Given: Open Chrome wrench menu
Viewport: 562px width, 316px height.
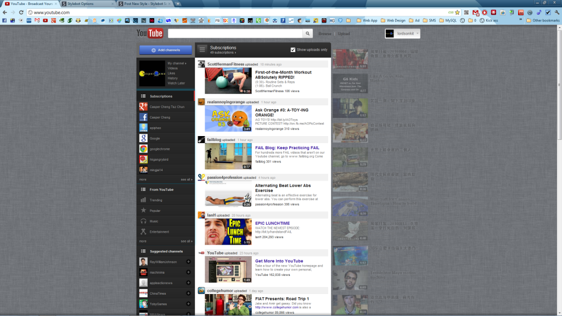Looking at the screenshot, I should pos(557,12).
